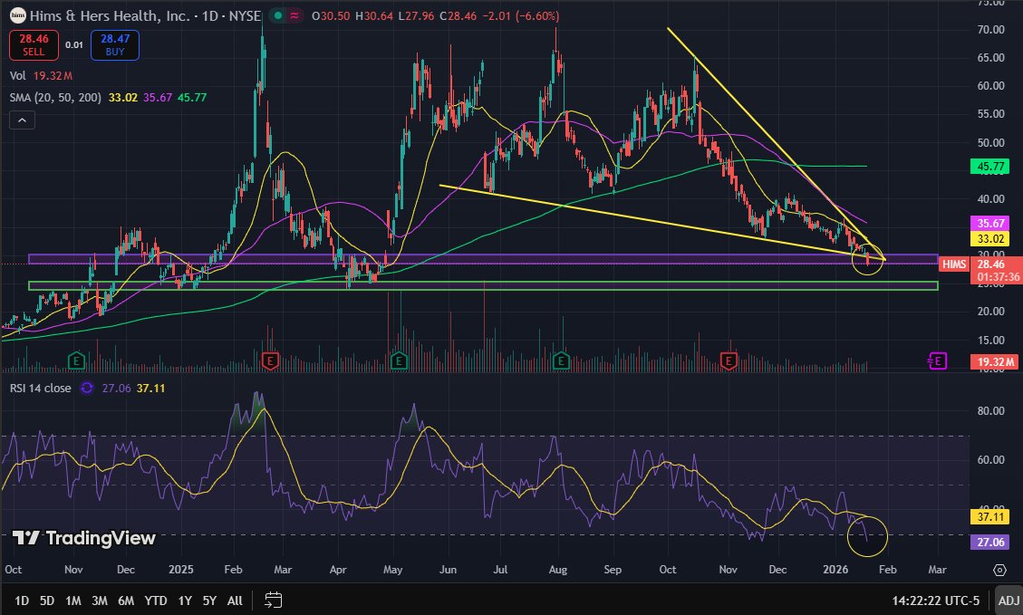
Task: Click the 27.06 value in the RSI legend
Action: click(x=116, y=388)
